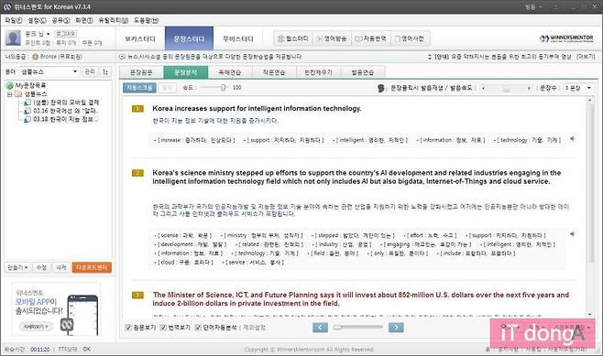
Task: Go to previous page with left arrow
Action: tap(321, 328)
